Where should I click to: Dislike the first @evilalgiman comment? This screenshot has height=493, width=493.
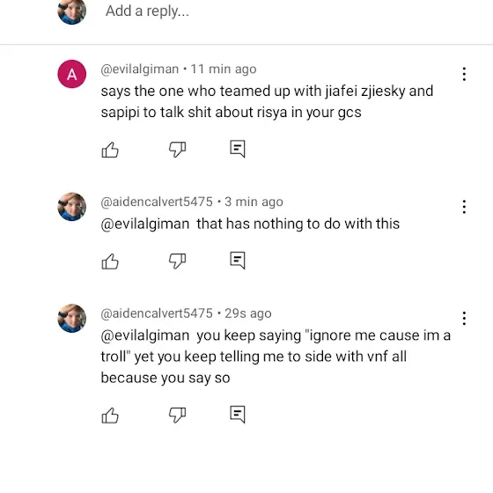pos(177,149)
